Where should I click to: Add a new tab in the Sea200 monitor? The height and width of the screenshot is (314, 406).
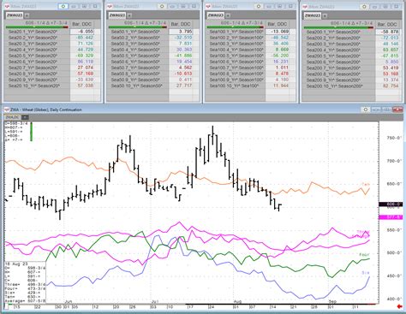pos(325,15)
